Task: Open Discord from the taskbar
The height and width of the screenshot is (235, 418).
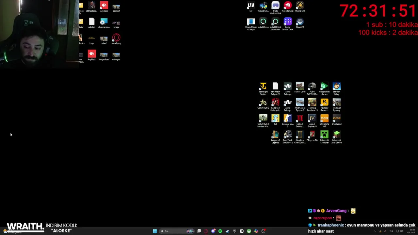Action: tap(213, 231)
